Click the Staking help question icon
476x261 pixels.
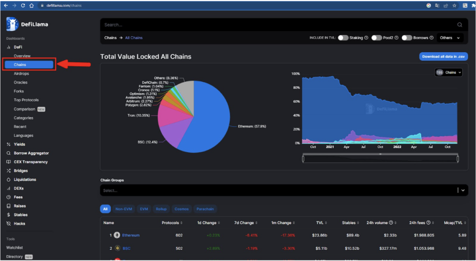pyautogui.click(x=366, y=38)
